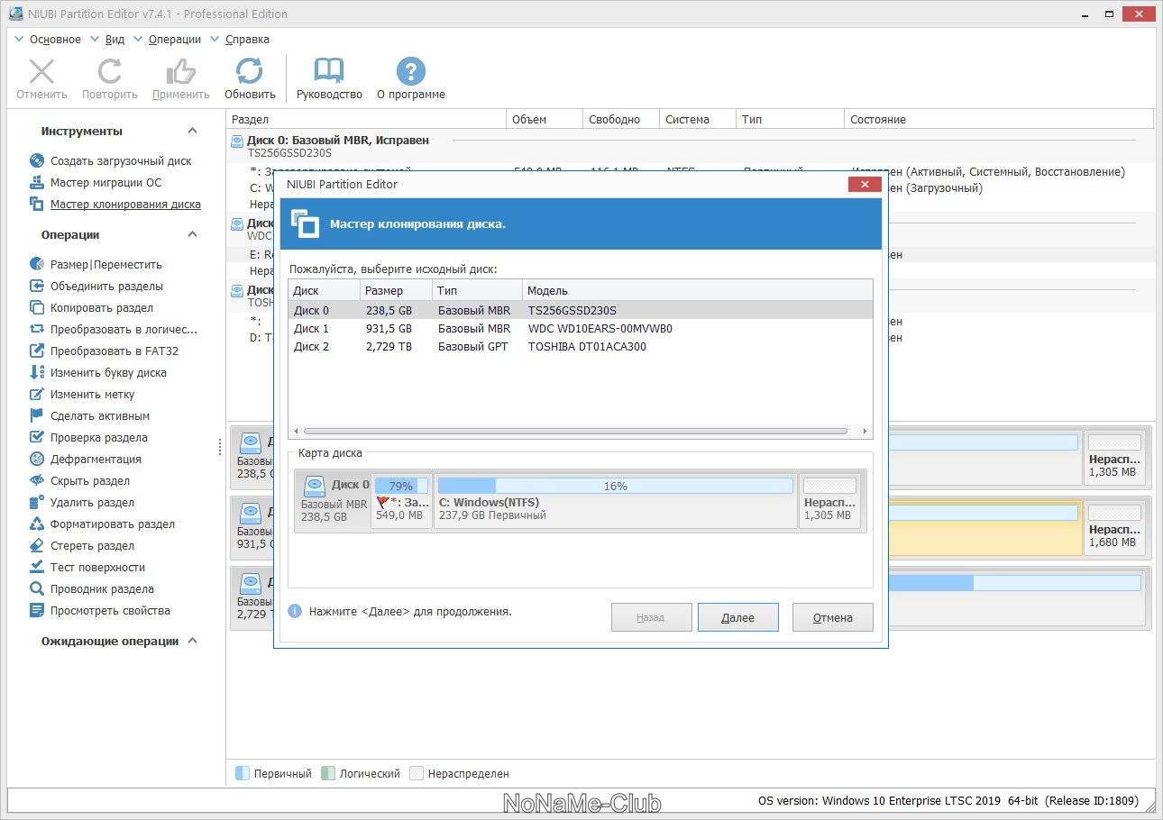Click the Redo (Повторить) toolbar icon
The image size is (1163, 820).
coord(110,72)
